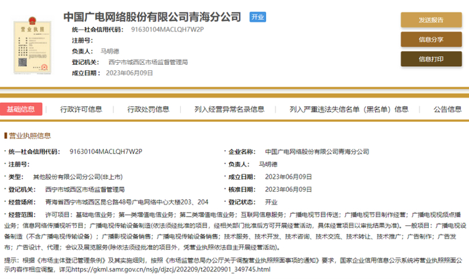The image size is (469, 280).
Task: Click the company title 中国广电网络股份有限公司青海分公司
Action: [x=152, y=17]
